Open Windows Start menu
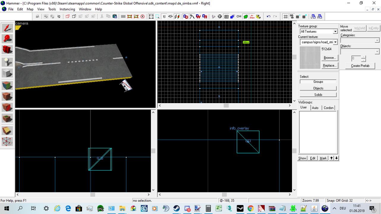Viewport: 381px width, 214px height. pyautogui.click(x=6, y=208)
